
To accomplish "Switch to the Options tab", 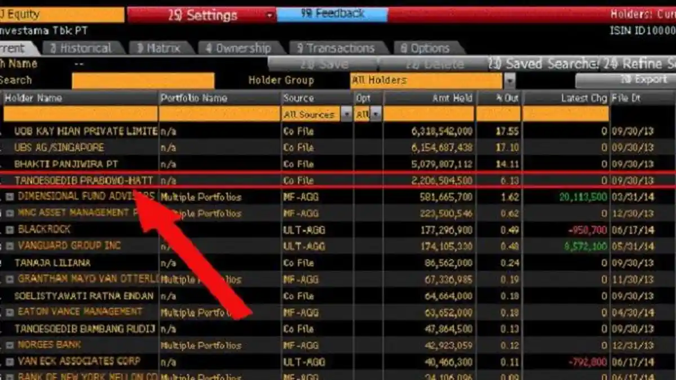I will pyautogui.click(x=429, y=48).
